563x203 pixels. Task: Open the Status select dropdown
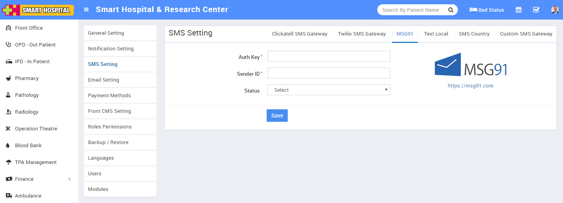coord(328,90)
